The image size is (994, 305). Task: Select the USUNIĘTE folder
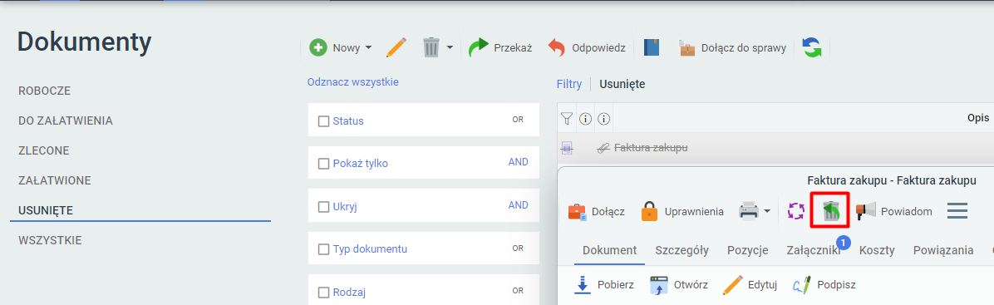tap(46, 210)
